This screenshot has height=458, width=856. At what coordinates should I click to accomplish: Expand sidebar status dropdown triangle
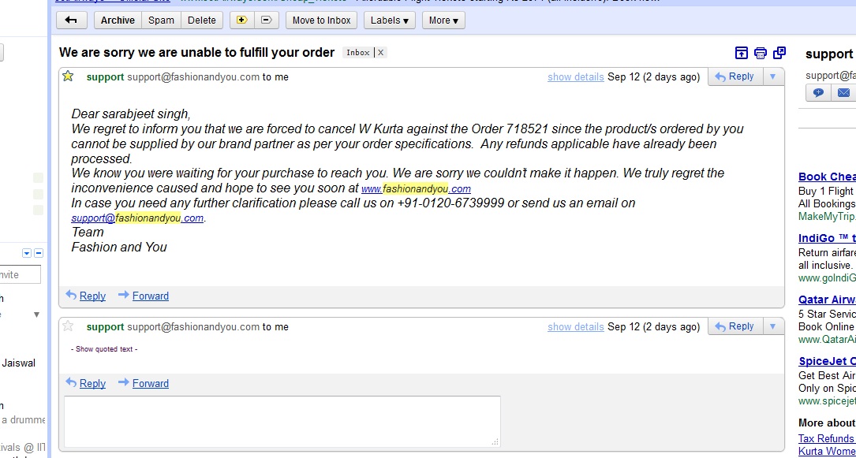tap(37, 315)
